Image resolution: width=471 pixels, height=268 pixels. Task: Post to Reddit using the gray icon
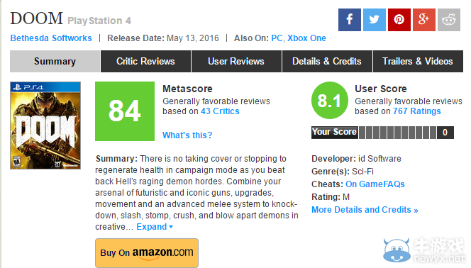(x=449, y=20)
